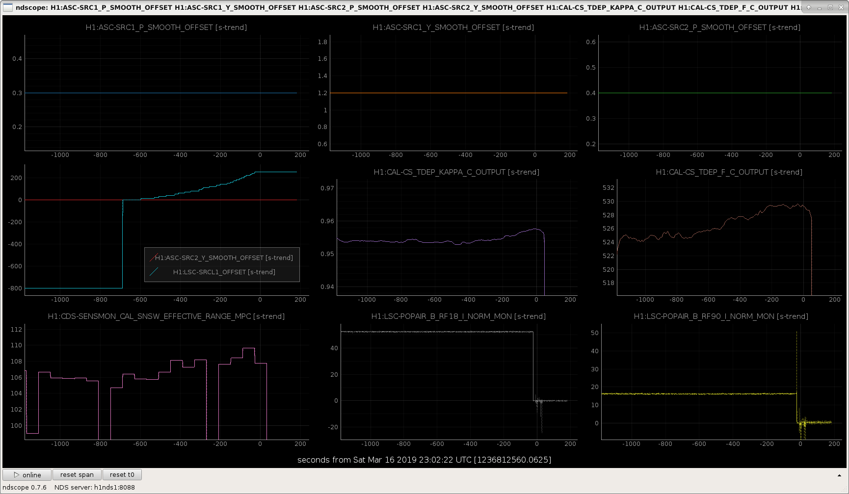Click the seconds from Sat Mar 16 2019 time label
849x494 pixels.
(424, 460)
